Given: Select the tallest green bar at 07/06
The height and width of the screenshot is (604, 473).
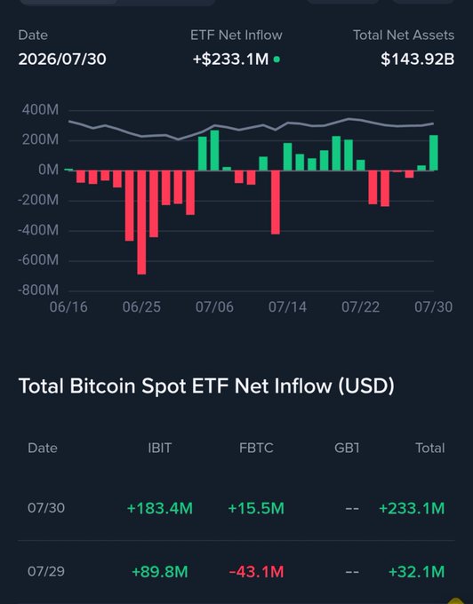Looking at the screenshot, I should pos(214,150).
